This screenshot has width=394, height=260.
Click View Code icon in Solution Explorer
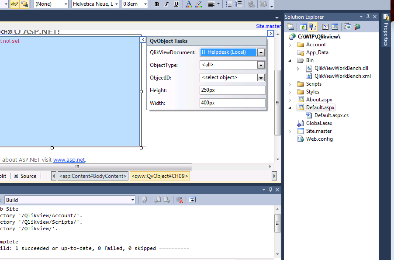click(x=325, y=27)
